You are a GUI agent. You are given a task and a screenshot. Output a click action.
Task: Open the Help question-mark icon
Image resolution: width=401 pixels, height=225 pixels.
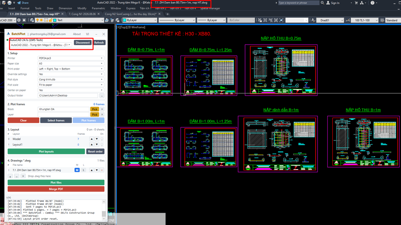click(x=373, y=3)
